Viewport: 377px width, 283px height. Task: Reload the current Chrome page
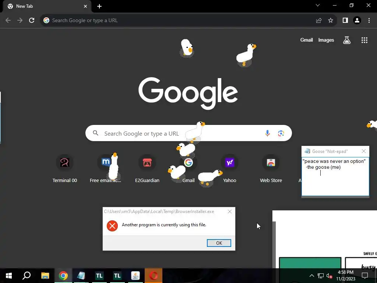[32, 21]
